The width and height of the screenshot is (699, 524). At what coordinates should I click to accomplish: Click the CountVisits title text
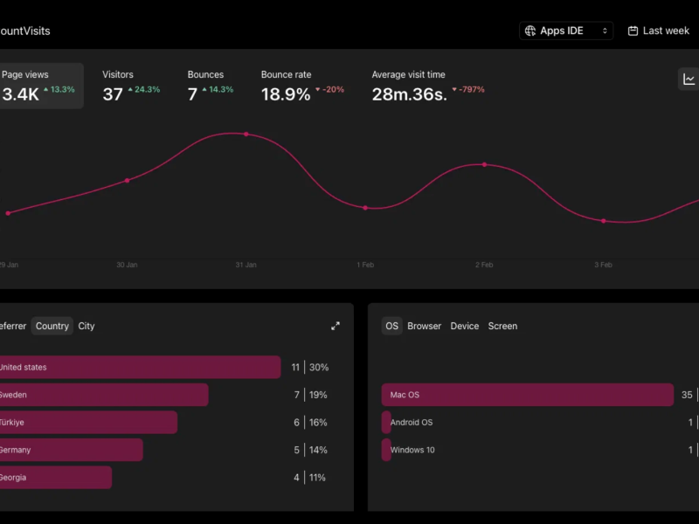25,31
